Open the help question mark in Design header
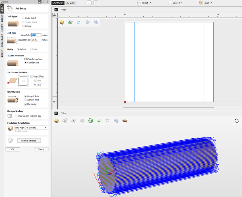 [44, 2]
